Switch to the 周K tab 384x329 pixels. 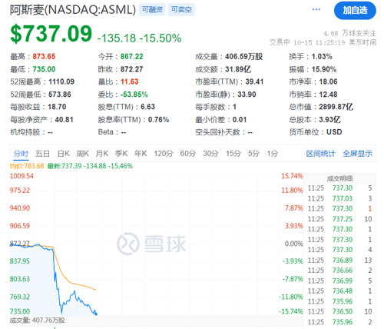click(82, 154)
